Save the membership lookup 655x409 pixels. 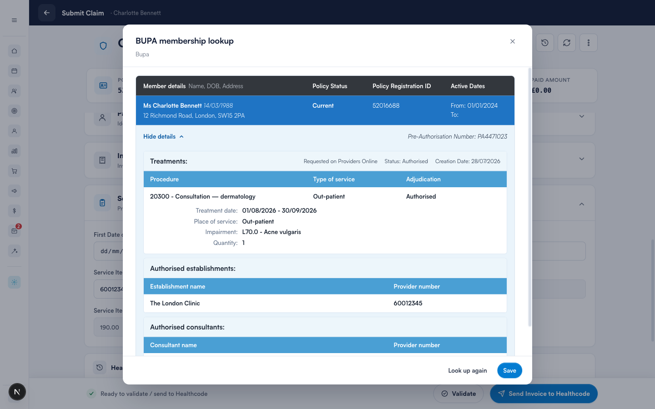[509, 370]
